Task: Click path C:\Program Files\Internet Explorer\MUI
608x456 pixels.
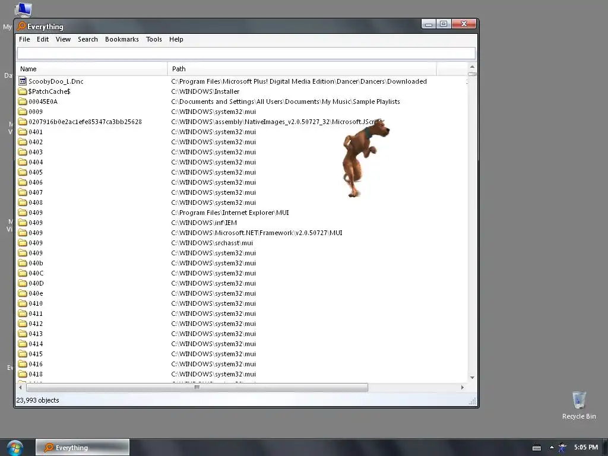Action: tap(230, 213)
